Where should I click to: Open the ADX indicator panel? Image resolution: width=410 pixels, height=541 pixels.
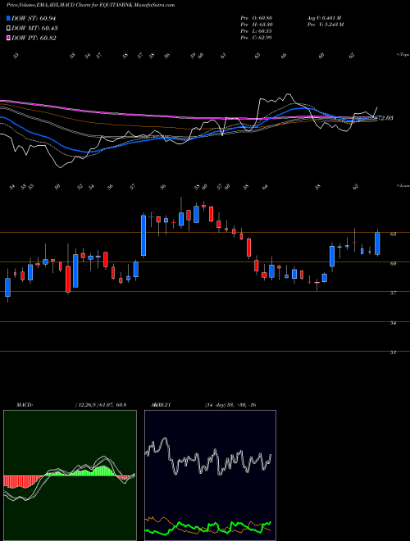210,475
